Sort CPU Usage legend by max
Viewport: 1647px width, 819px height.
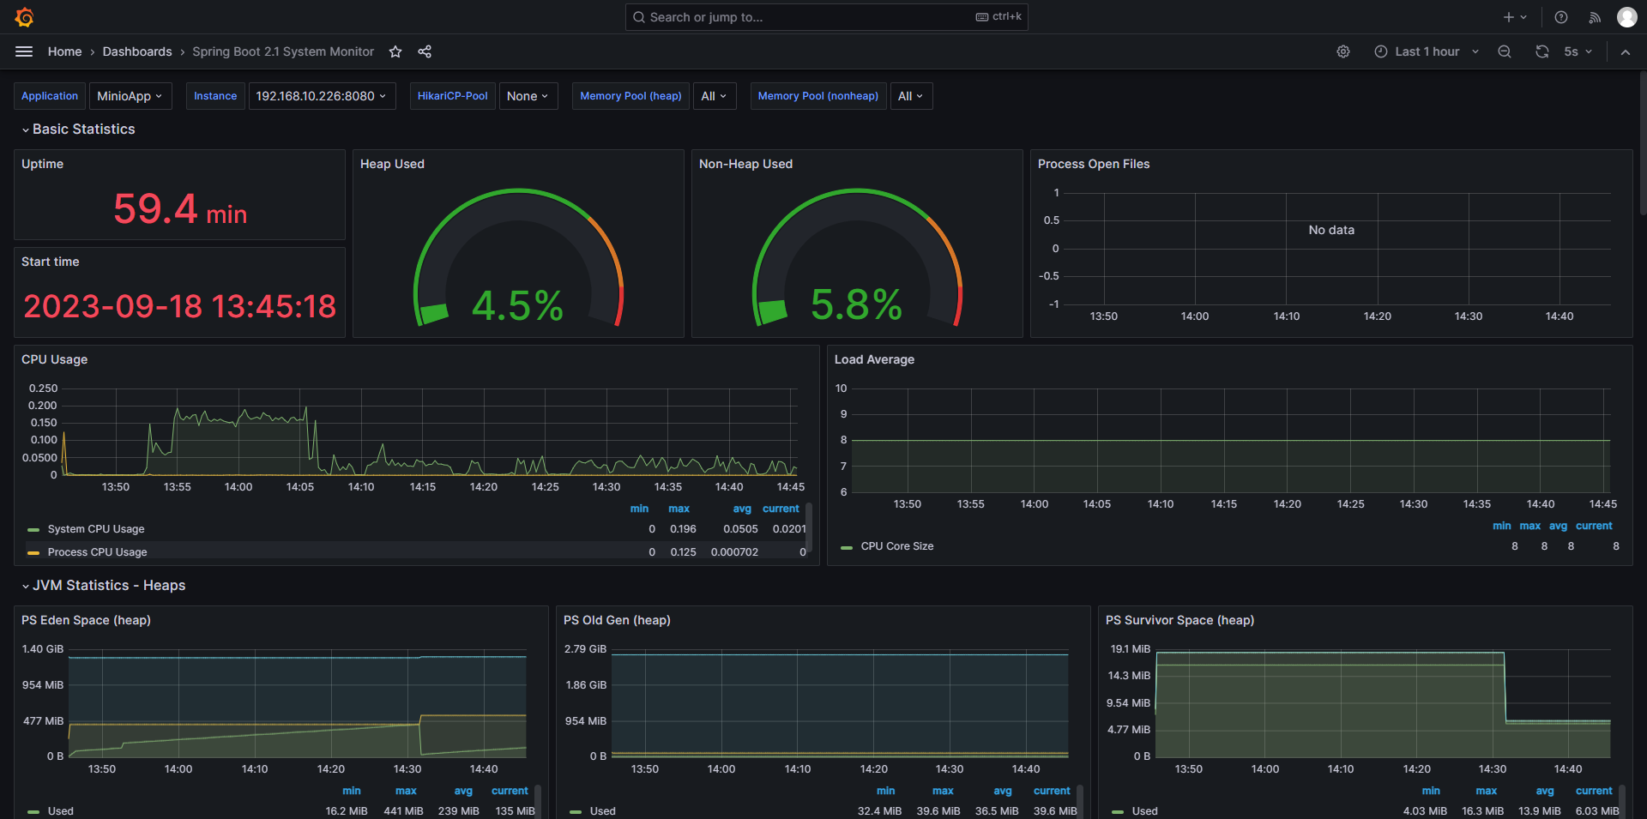coord(679,509)
